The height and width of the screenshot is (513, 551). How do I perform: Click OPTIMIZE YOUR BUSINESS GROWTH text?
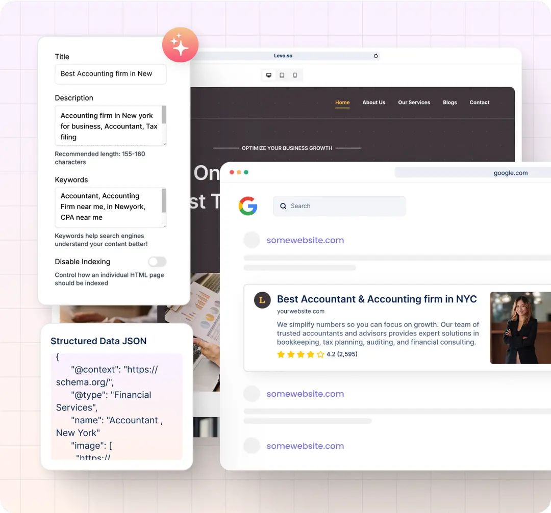[x=287, y=148]
